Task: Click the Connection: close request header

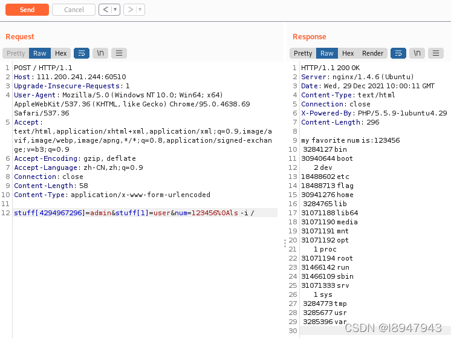Action: 48,177
